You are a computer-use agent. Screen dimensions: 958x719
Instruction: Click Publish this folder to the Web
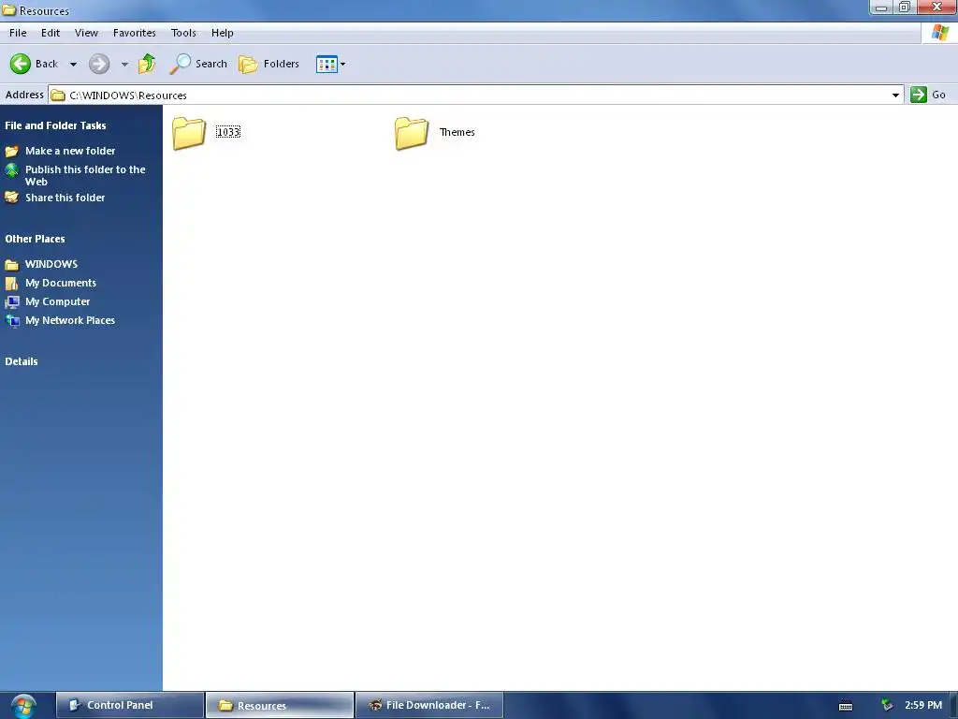(85, 175)
